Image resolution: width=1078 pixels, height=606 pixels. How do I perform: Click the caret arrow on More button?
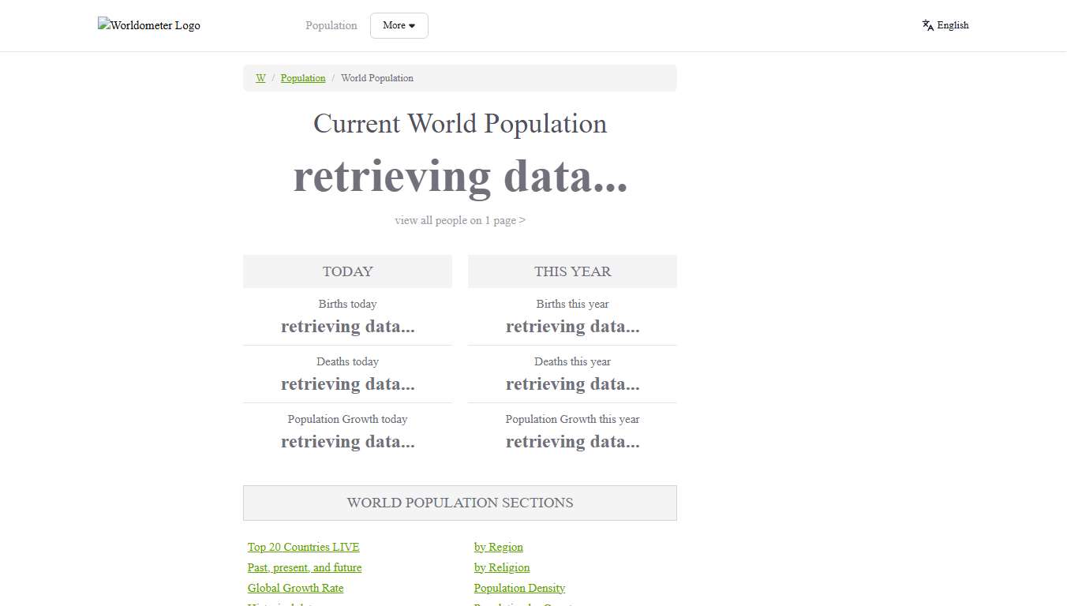coord(411,25)
